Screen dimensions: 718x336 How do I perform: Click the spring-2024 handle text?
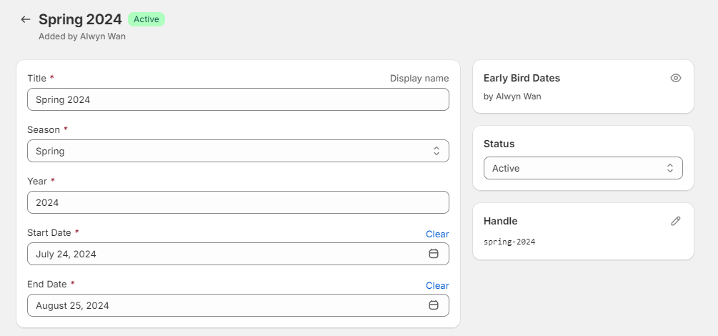(x=509, y=242)
